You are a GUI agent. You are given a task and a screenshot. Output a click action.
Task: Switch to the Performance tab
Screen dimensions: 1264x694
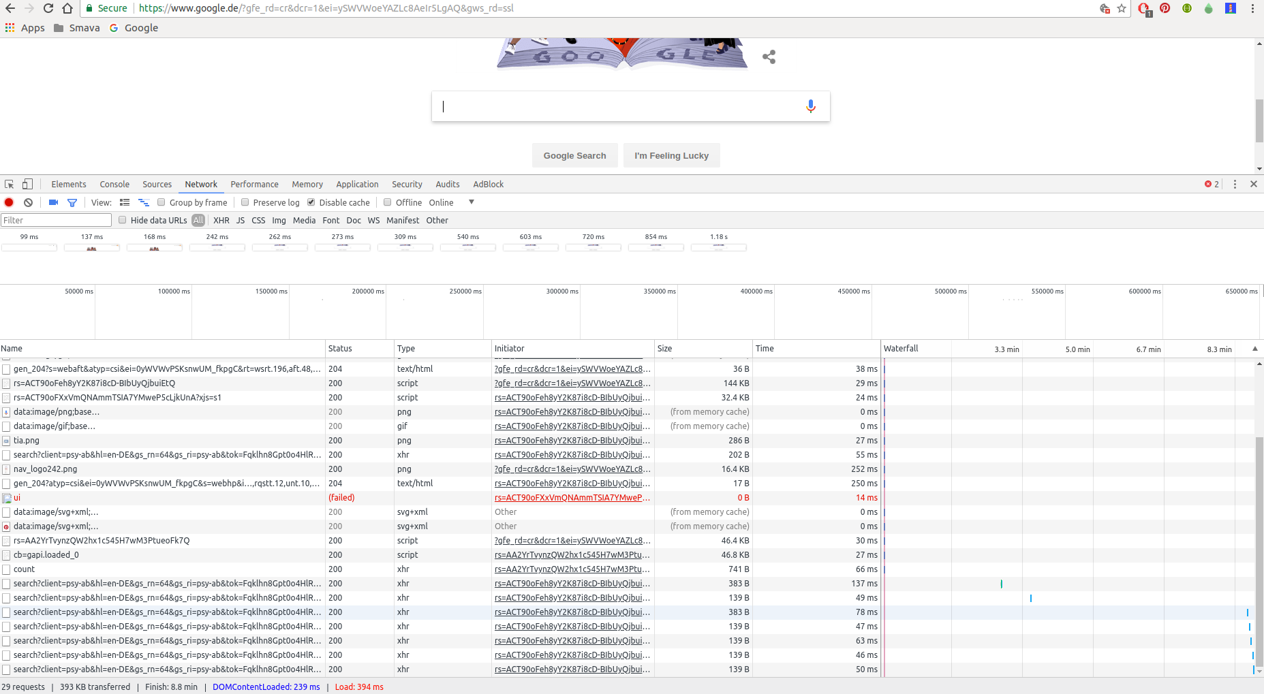[254, 184]
